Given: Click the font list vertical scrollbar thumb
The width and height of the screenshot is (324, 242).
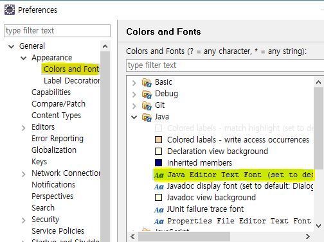Looking at the screenshot, I should point(318,128).
